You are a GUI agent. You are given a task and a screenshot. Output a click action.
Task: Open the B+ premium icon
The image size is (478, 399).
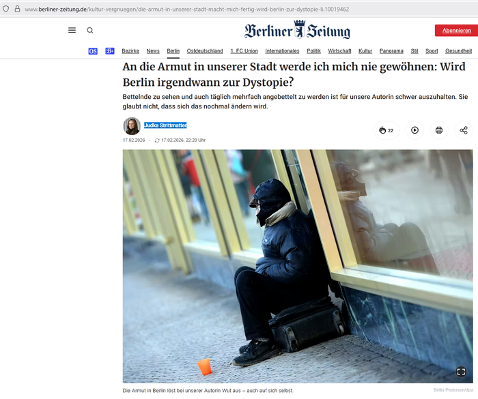[110, 51]
